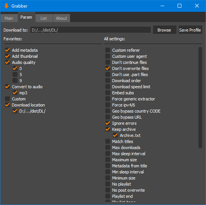Toggle the Ignore errors checkbox
206x205 pixels.
point(108,123)
